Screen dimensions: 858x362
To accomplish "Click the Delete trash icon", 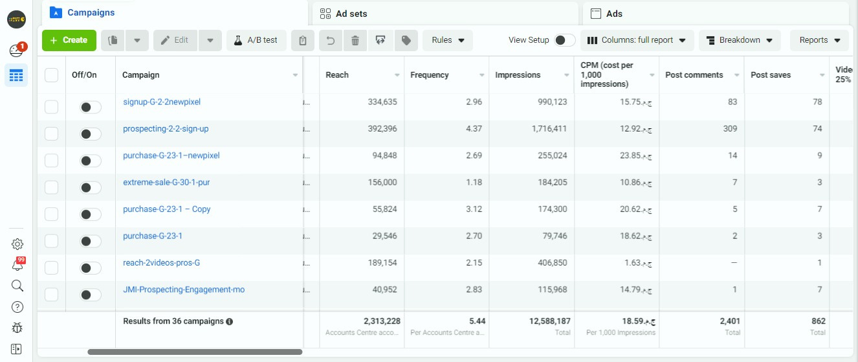I will pyautogui.click(x=355, y=40).
